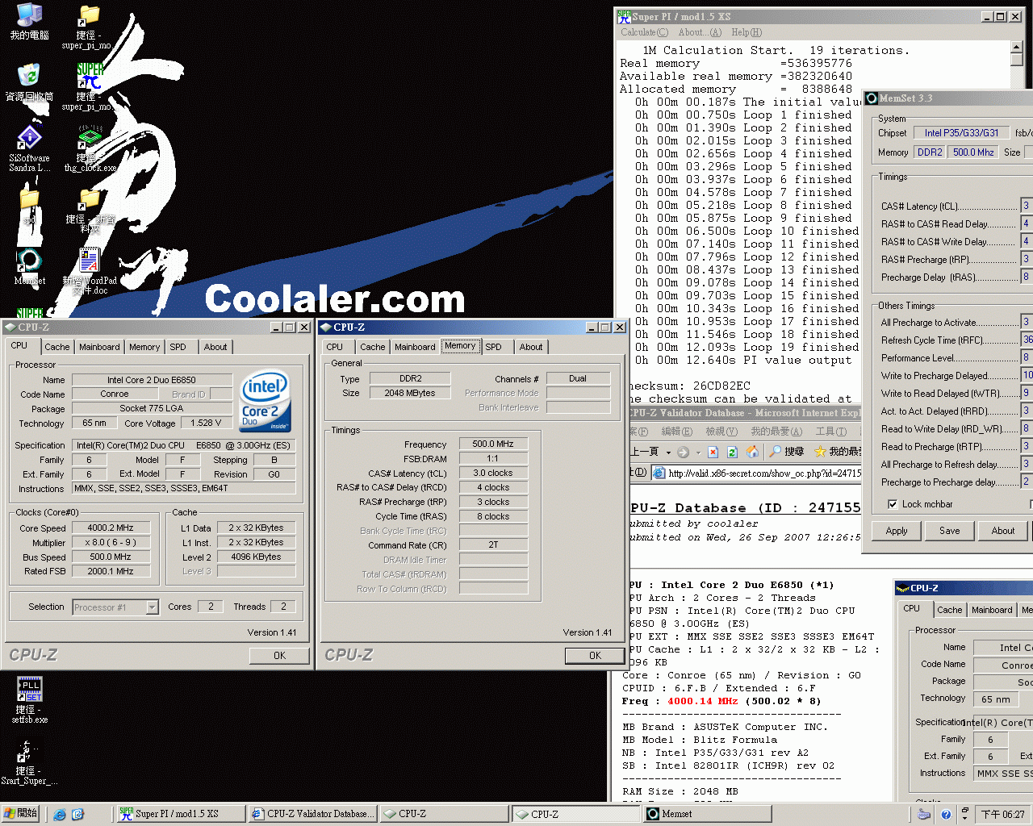The width and height of the screenshot is (1033, 826).
Task: Open the Start_Super_ desktop shortcut
Action: click(x=30, y=762)
